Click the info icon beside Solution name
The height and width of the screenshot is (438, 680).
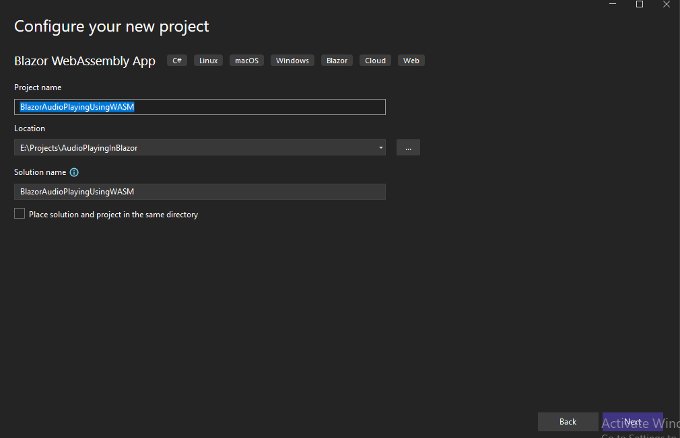pyautogui.click(x=74, y=172)
